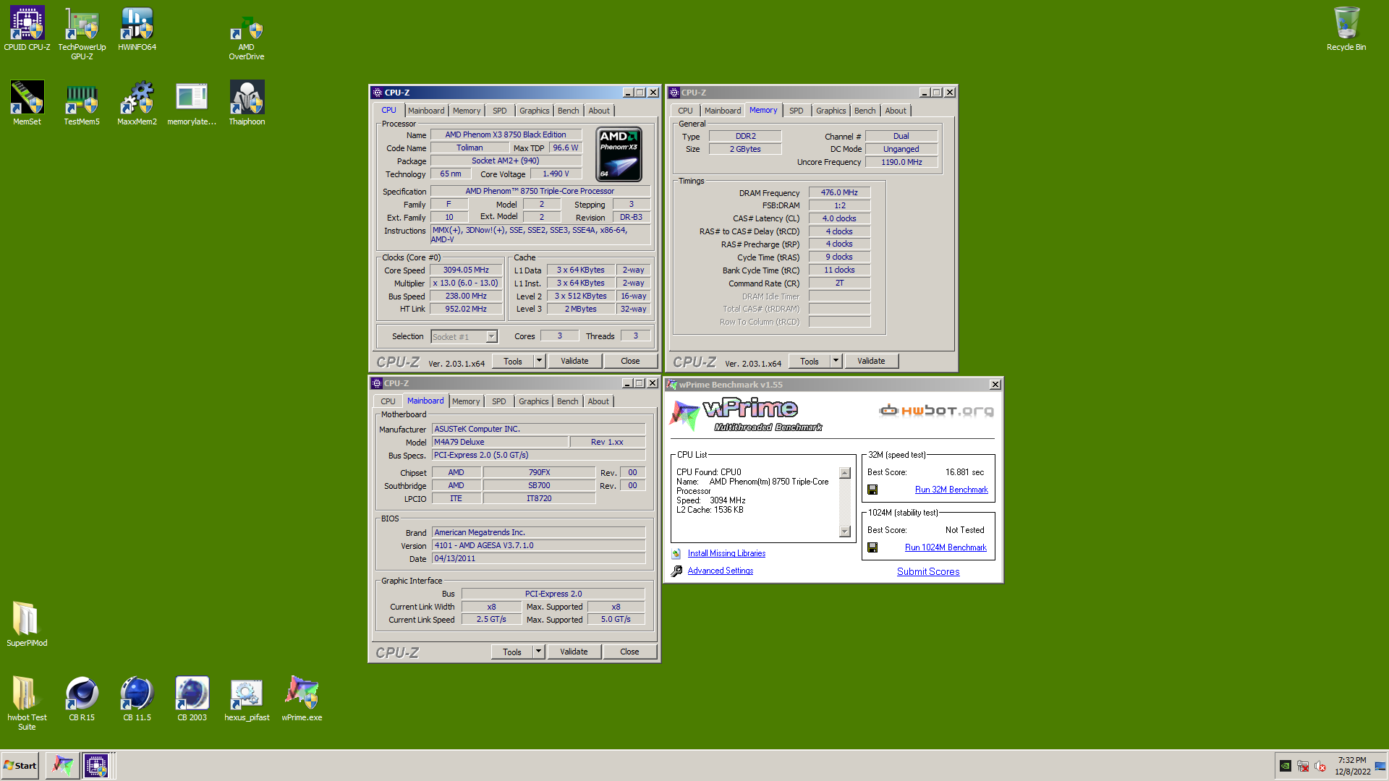This screenshot has height=781, width=1389.
Task: Open the CB 2003 desktop icon
Action: pyautogui.click(x=192, y=699)
